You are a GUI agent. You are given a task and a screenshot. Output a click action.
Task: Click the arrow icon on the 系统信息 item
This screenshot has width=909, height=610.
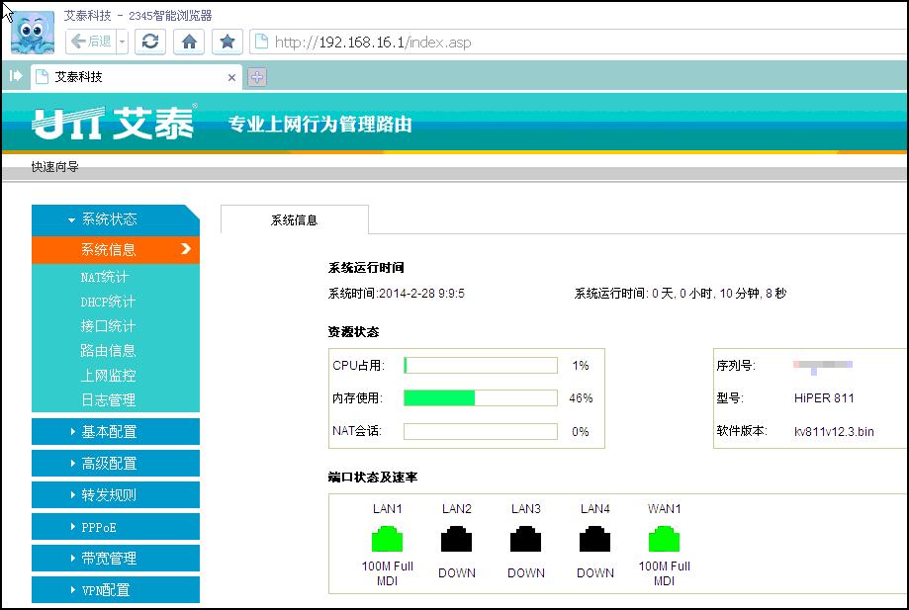click(186, 249)
